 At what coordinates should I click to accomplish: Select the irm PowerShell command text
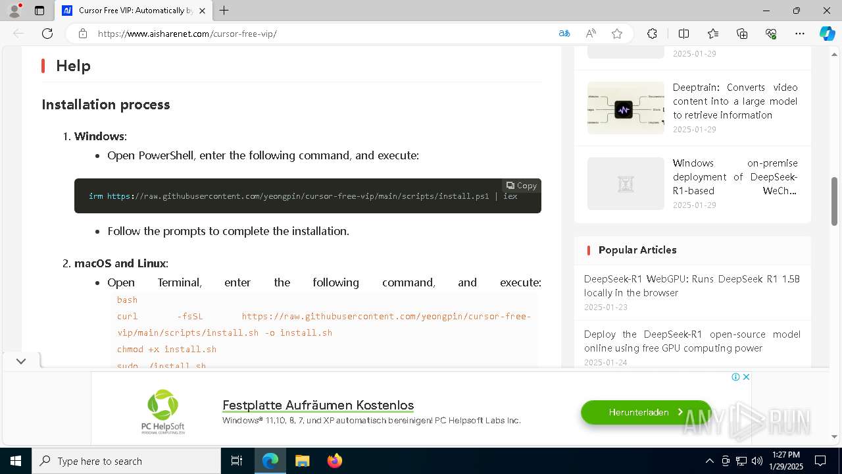303,196
